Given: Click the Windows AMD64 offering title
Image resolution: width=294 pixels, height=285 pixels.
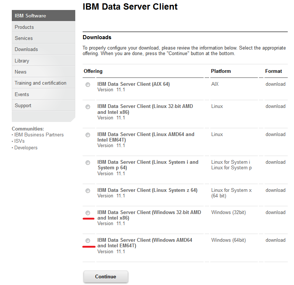Looking at the screenshot, I should (x=145, y=243).
